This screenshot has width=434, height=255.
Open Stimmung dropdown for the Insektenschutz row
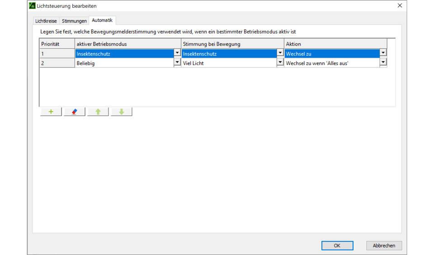pyautogui.click(x=280, y=53)
